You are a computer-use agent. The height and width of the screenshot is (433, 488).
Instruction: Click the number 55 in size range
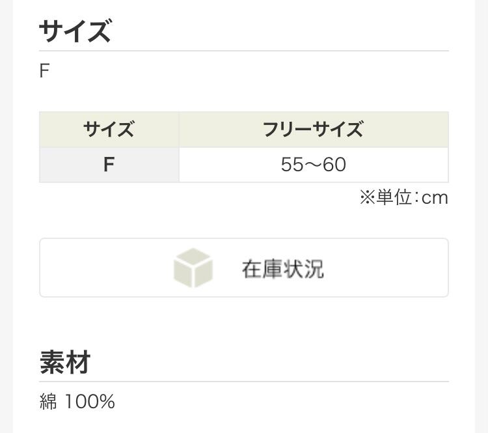292,165
